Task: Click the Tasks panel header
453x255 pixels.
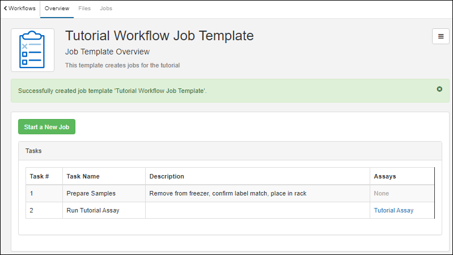Action: pyautogui.click(x=230, y=151)
